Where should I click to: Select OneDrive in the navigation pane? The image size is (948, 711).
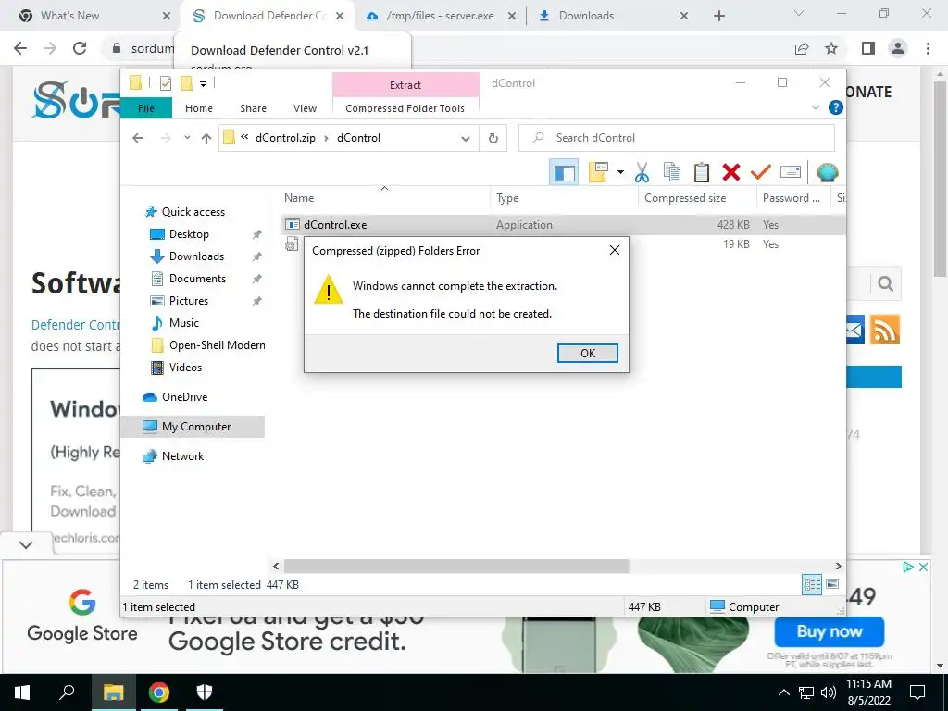184,397
